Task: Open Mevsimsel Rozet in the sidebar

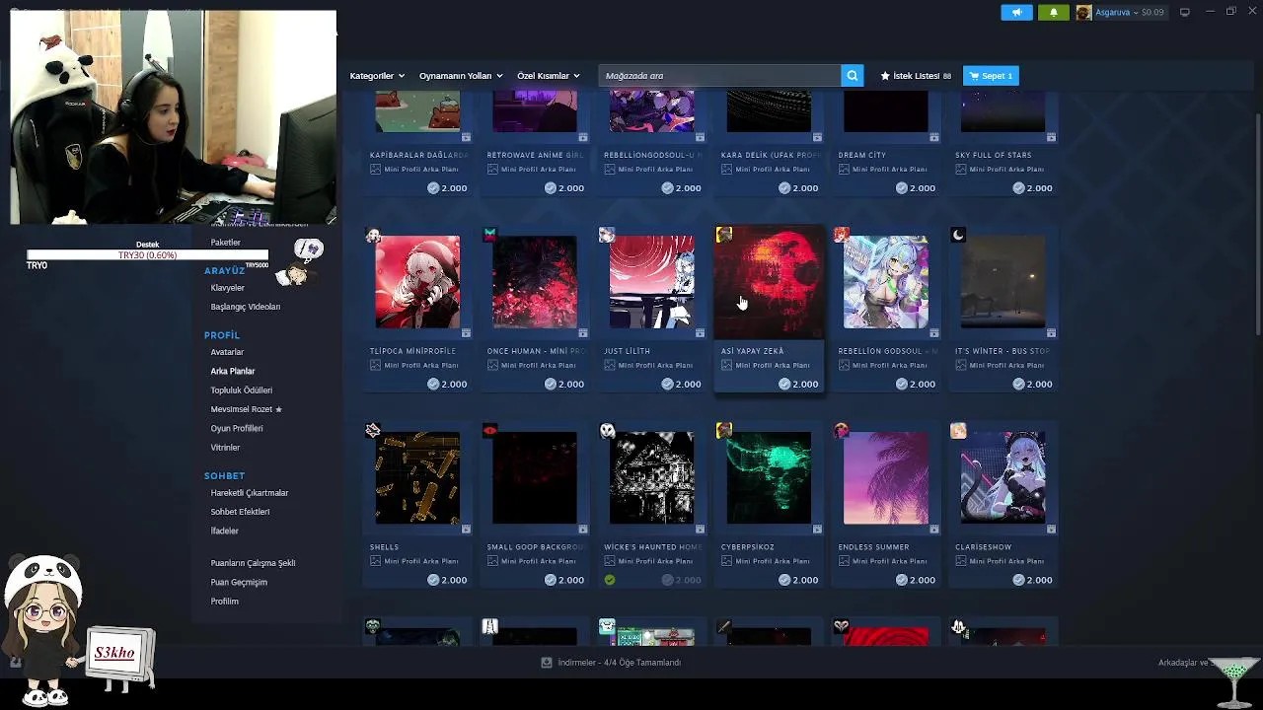Action: [x=247, y=409]
